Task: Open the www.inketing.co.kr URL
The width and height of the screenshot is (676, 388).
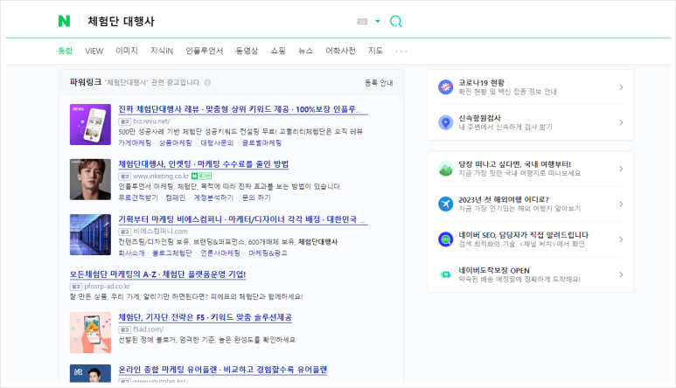Action: pos(161,177)
